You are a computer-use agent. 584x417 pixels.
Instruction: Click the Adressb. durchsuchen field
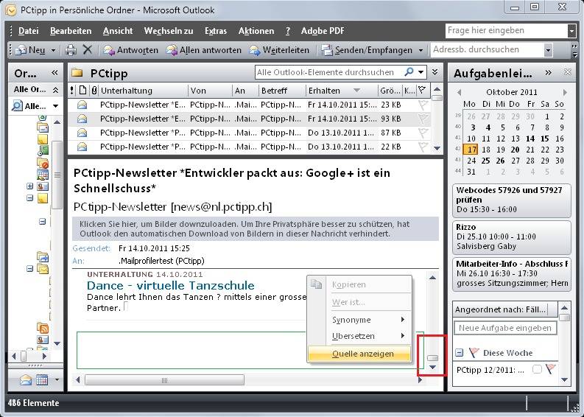(488, 50)
